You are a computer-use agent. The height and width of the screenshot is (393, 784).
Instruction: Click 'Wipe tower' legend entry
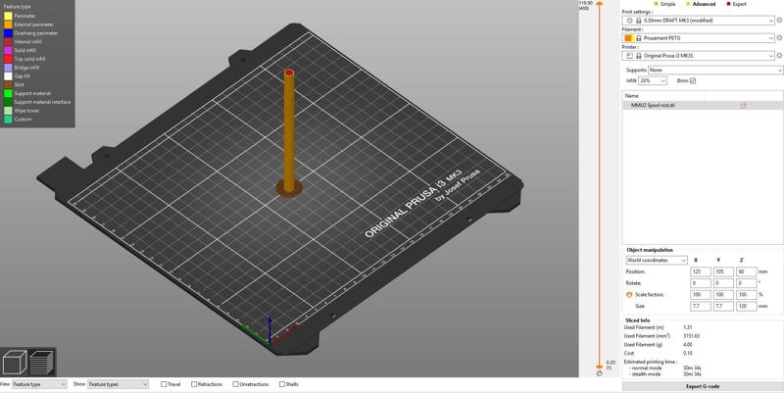pyautogui.click(x=26, y=111)
